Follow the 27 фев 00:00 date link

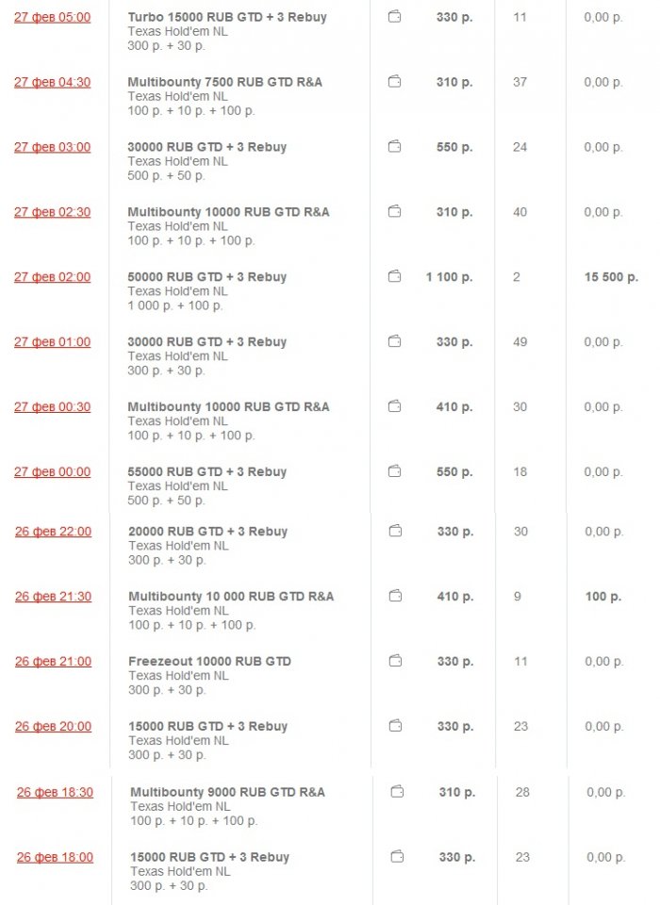tap(52, 471)
